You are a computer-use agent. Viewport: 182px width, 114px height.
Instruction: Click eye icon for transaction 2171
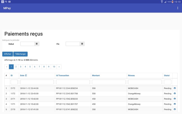pos(175,99)
